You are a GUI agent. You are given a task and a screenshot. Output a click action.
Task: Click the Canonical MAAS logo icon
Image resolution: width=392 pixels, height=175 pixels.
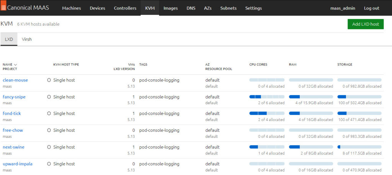3,8
